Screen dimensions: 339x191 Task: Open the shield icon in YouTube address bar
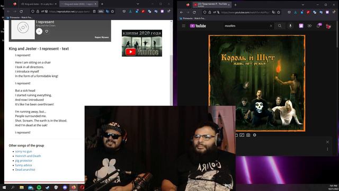pos(205,12)
